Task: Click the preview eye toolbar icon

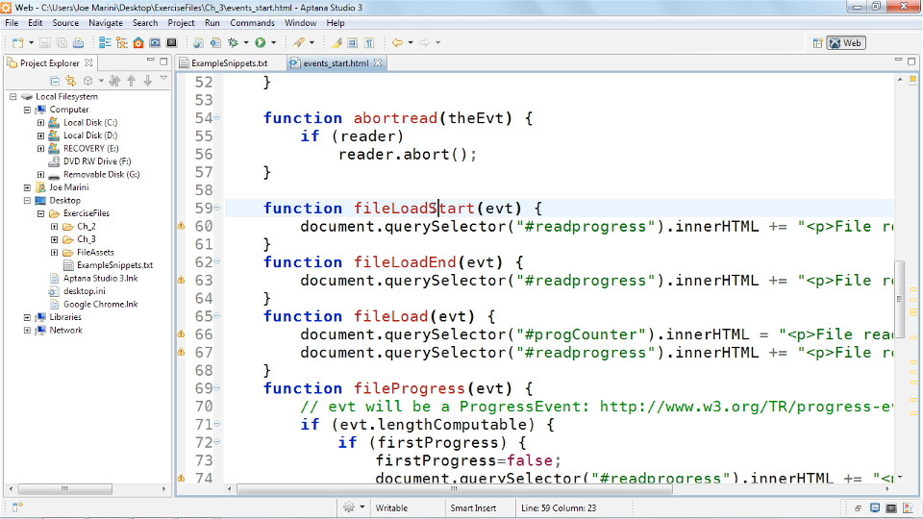Action: pyautogui.click(x=155, y=43)
